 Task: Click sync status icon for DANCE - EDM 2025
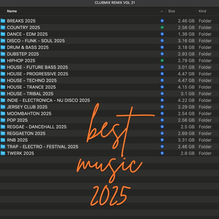point(162,34)
